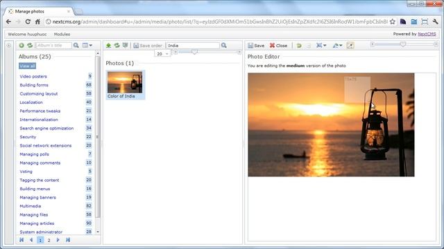Open the Managing comments album
Viewport: 444px width, 249px height.
40,163
